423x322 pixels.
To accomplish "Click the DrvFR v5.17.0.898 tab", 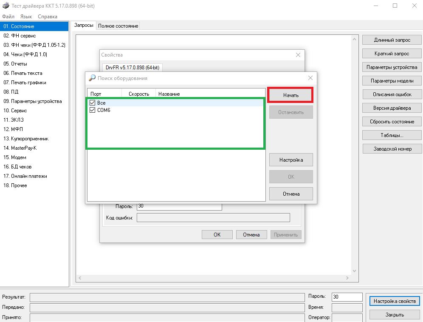I will [132, 67].
